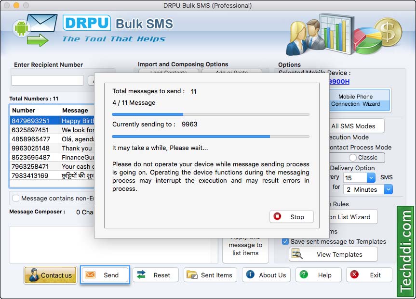Select the Classic radio button
Screen dimensions: 416x299
[352, 158]
